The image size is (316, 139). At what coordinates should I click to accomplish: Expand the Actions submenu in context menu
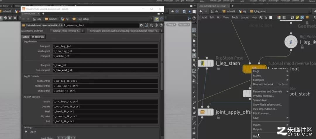point(270,76)
